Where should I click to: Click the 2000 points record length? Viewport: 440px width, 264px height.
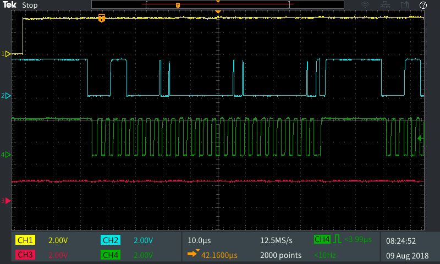[x=280, y=255]
